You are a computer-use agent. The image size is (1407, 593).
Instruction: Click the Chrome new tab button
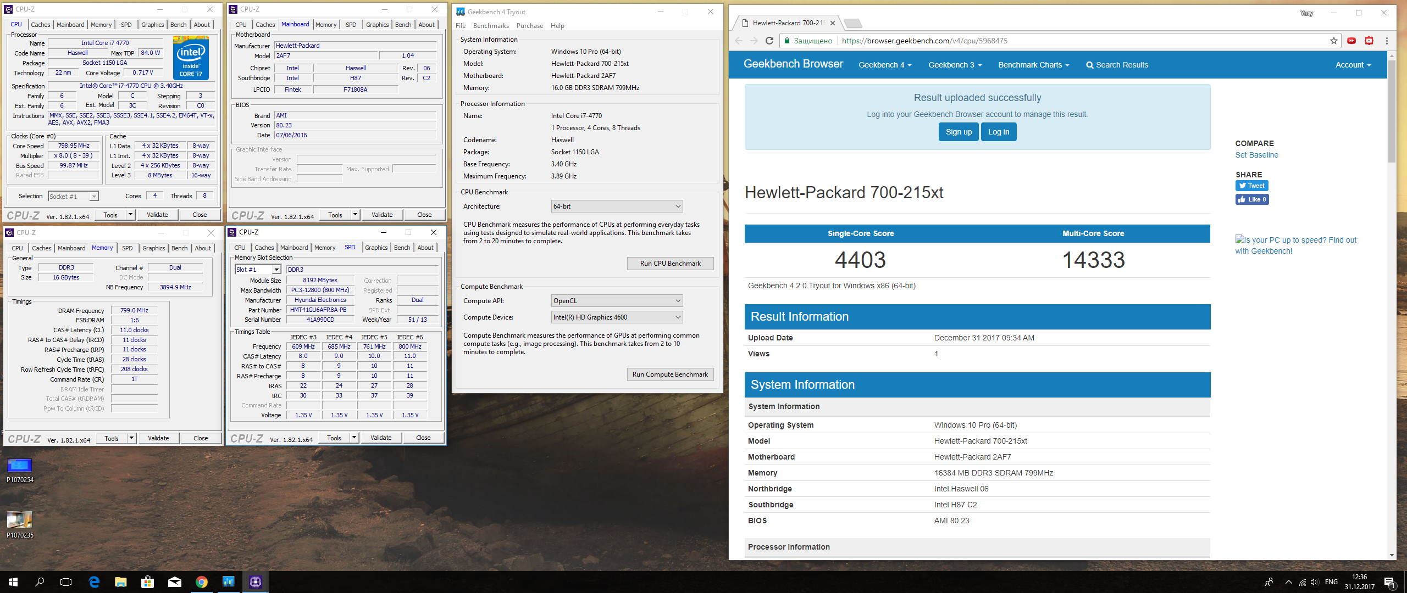click(x=852, y=23)
